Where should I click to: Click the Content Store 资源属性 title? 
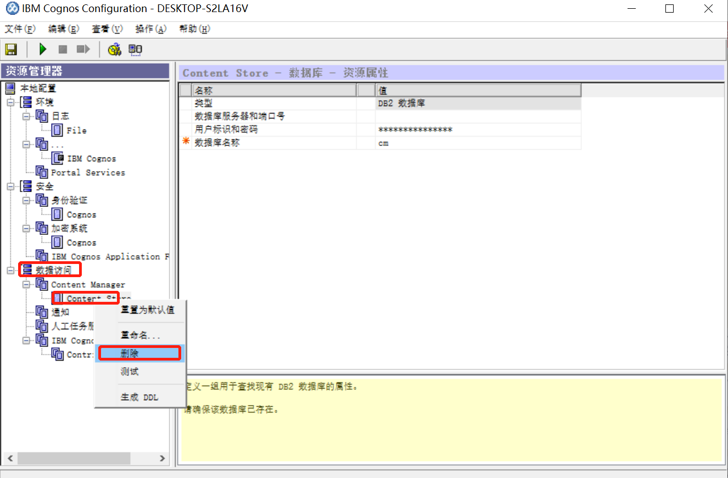click(x=285, y=73)
